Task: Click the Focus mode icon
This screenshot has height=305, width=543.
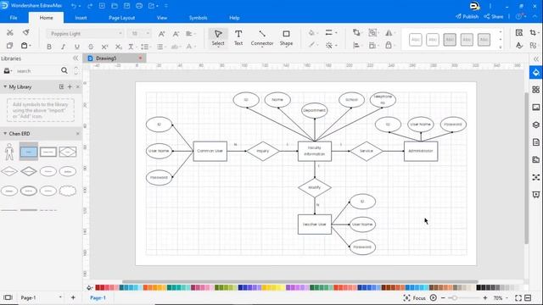Action: click(407, 297)
